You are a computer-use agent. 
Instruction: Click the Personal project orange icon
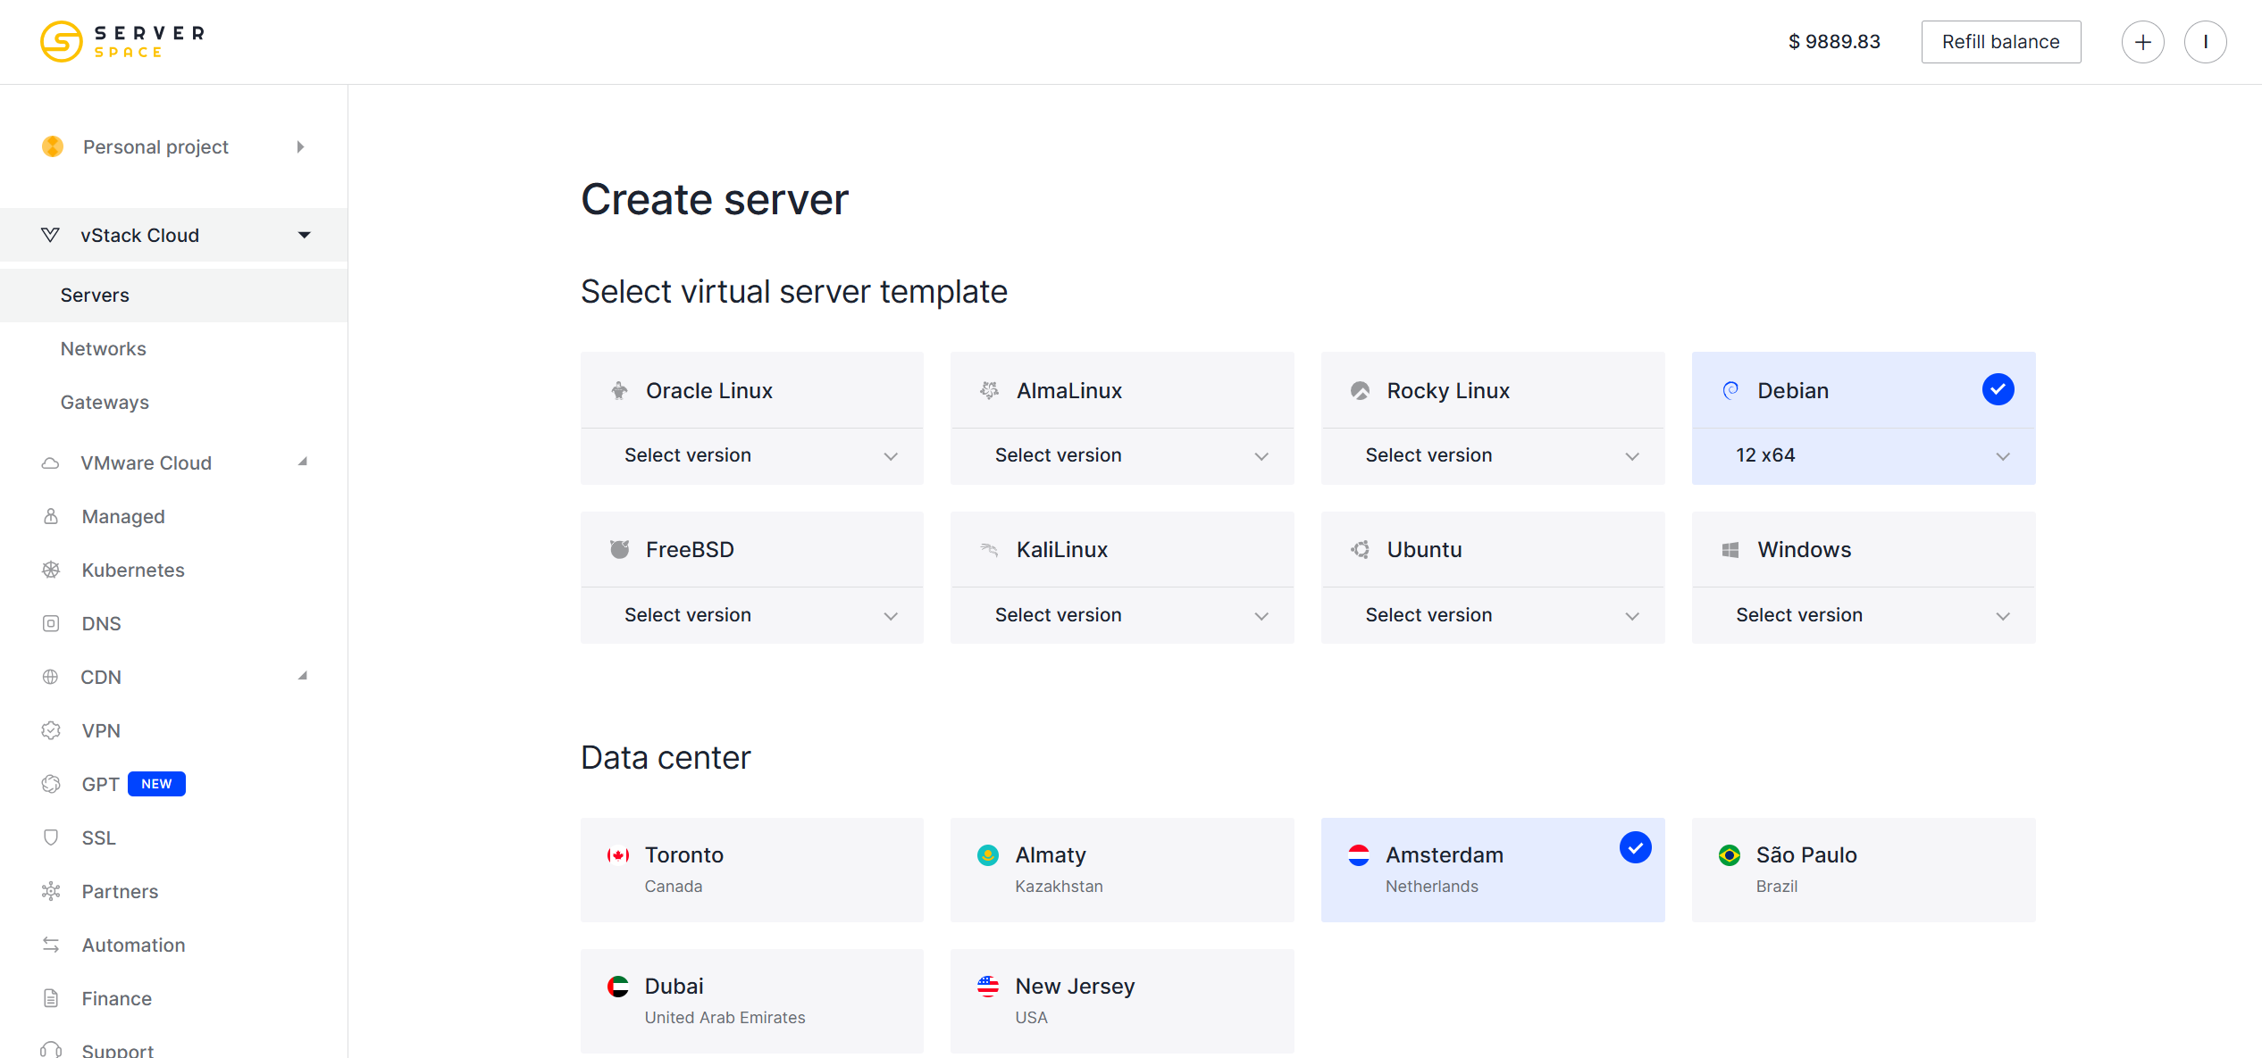[53, 146]
